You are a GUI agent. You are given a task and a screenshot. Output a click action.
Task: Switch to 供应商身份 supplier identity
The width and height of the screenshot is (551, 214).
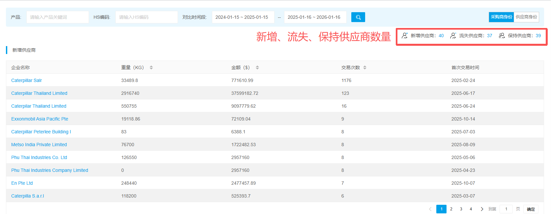point(526,17)
